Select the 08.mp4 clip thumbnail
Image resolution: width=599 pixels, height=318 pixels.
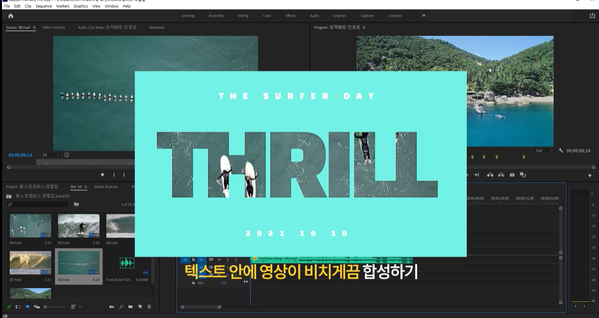click(x=78, y=262)
